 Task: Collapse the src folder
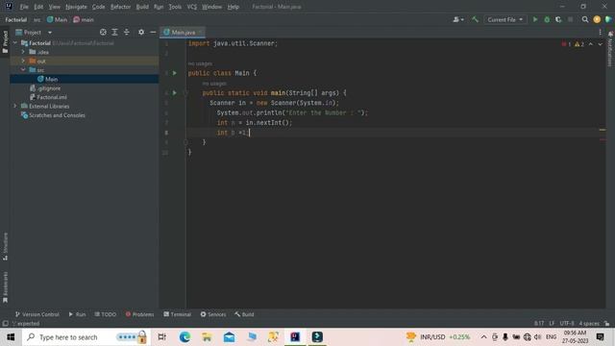pyautogui.click(x=23, y=70)
